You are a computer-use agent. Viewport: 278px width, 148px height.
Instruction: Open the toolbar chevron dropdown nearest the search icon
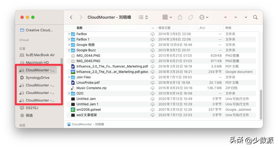(x=246, y=17)
